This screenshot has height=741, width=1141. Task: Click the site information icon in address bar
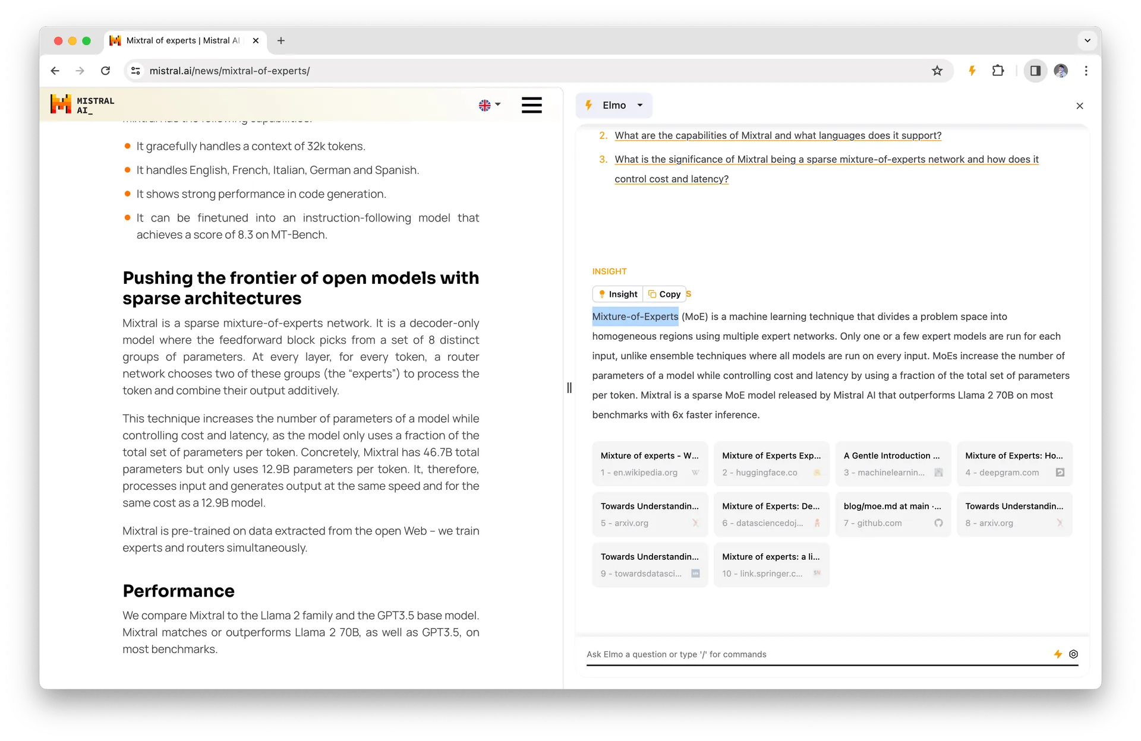pyautogui.click(x=135, y=71)
